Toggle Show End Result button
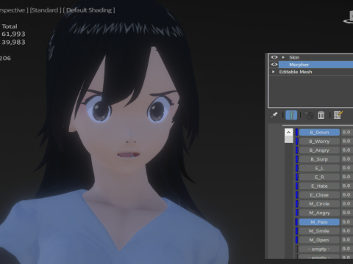The height and width of the screenshot is (264, 353). 291,115
